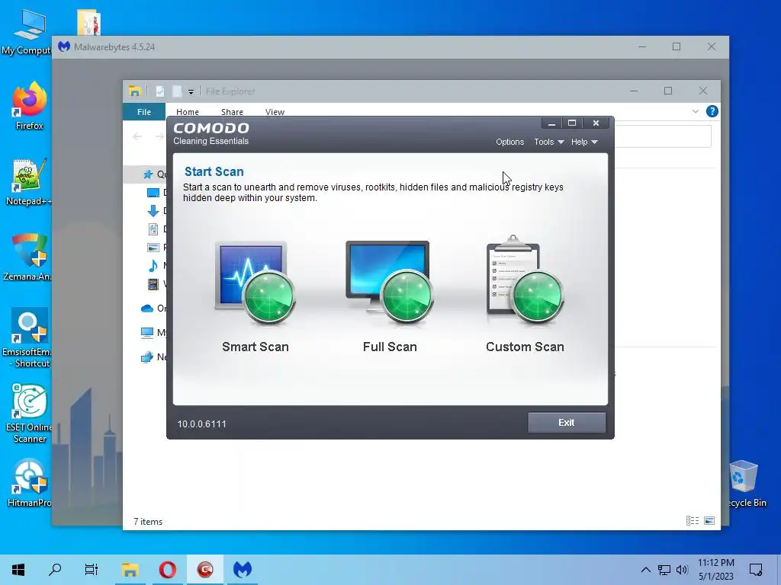Expand the Help dropdown menu
Image resolution: width=781 pixels, height=585 pixels.
coord(583,142)
